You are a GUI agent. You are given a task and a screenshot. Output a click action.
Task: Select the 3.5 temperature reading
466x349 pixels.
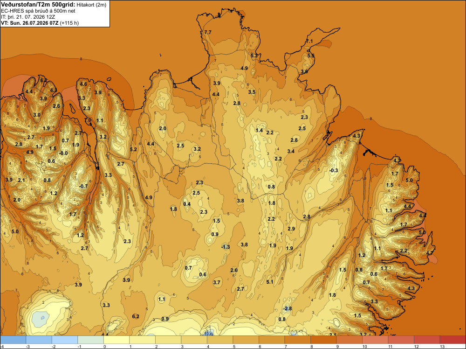point(252,92)
